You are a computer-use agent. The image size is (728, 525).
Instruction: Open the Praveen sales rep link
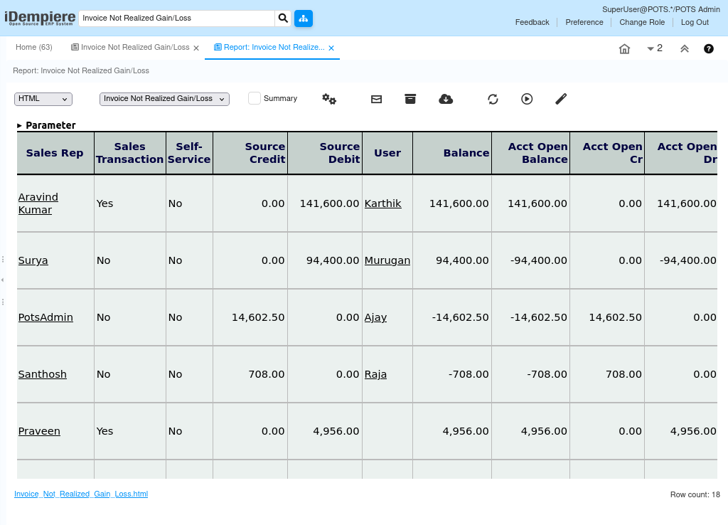pos(39,431)
